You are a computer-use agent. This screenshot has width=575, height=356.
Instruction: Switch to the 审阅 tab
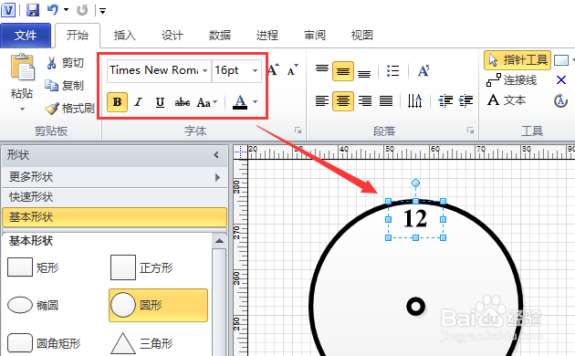(x=315, y=36)
